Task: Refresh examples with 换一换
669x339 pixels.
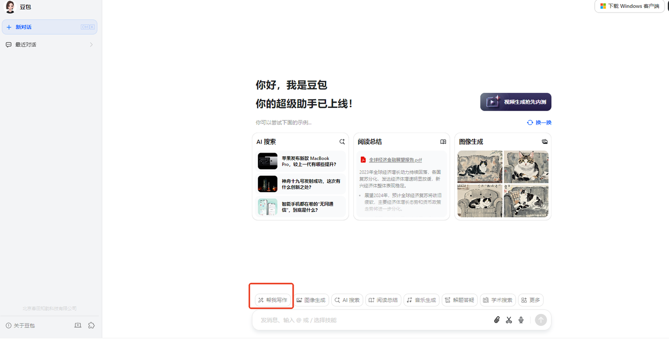Action: click(539, 123)
